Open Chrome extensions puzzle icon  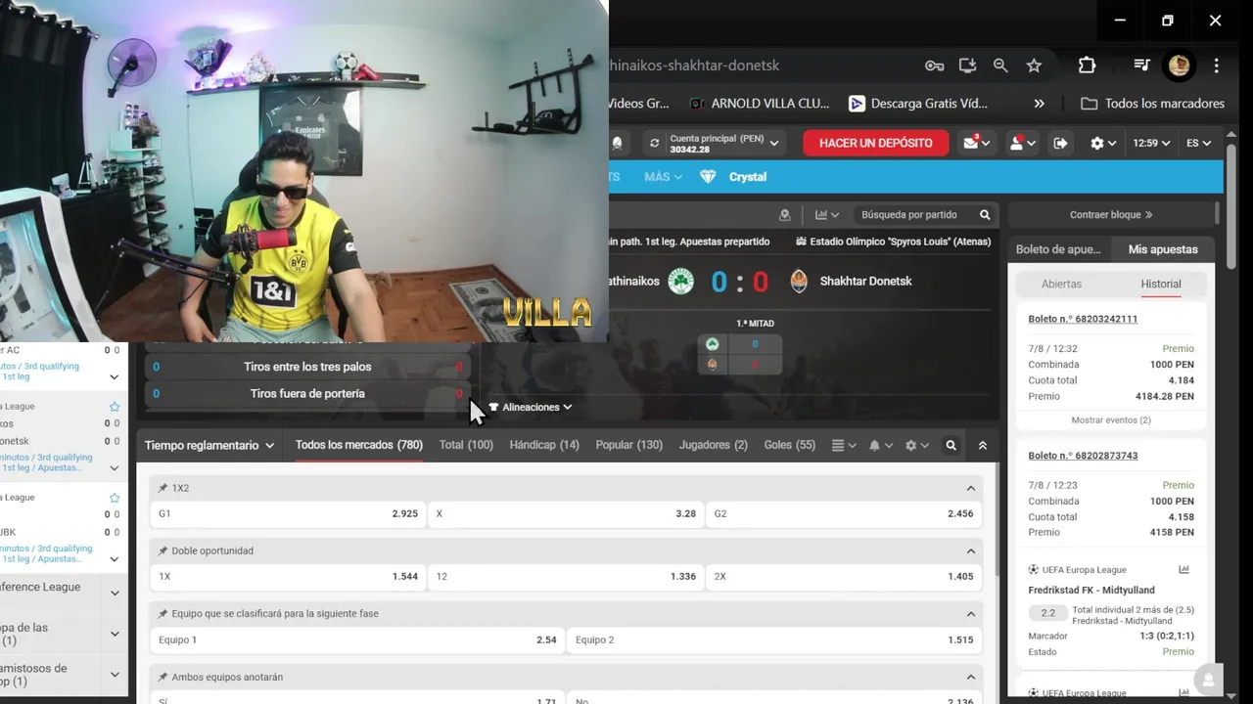click(x=1087, y=66)
